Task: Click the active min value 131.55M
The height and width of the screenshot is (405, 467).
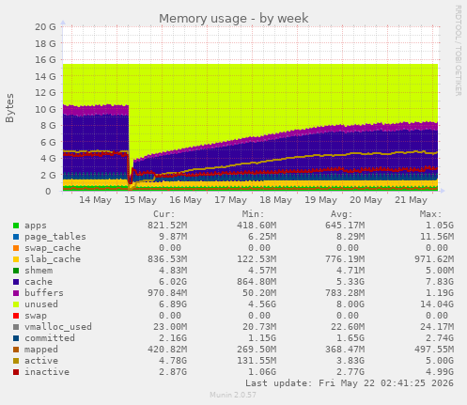Action: 257,361
